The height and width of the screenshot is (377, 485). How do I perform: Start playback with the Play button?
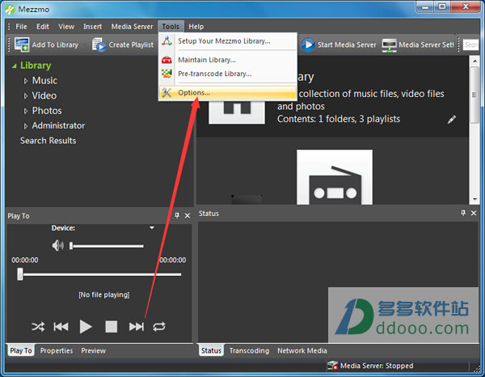[86, 327]
